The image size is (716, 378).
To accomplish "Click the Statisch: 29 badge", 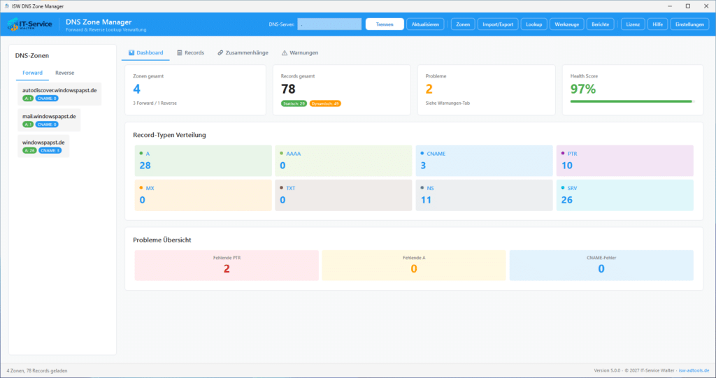I will point(294,103).
